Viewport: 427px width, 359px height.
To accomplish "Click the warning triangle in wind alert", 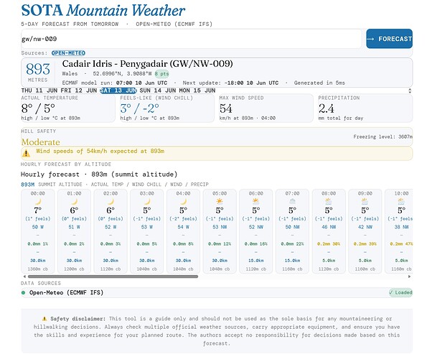I will coord(26,154).
